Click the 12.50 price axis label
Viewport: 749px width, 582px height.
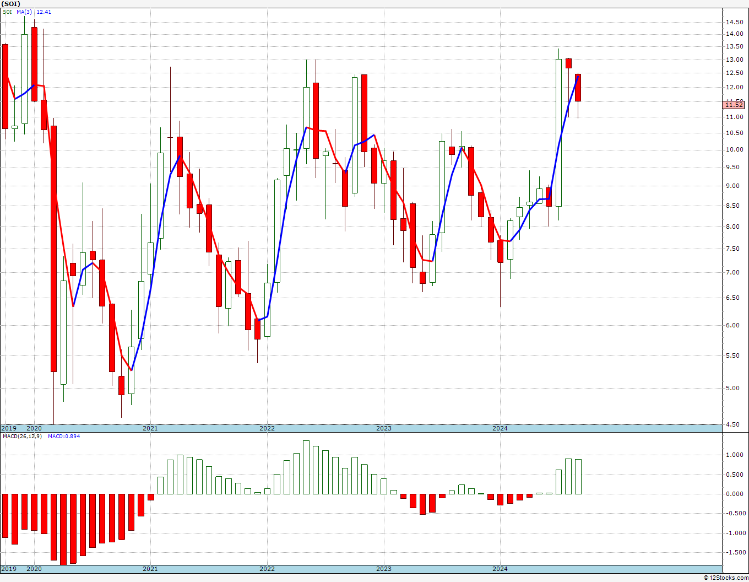click(734, 73)
